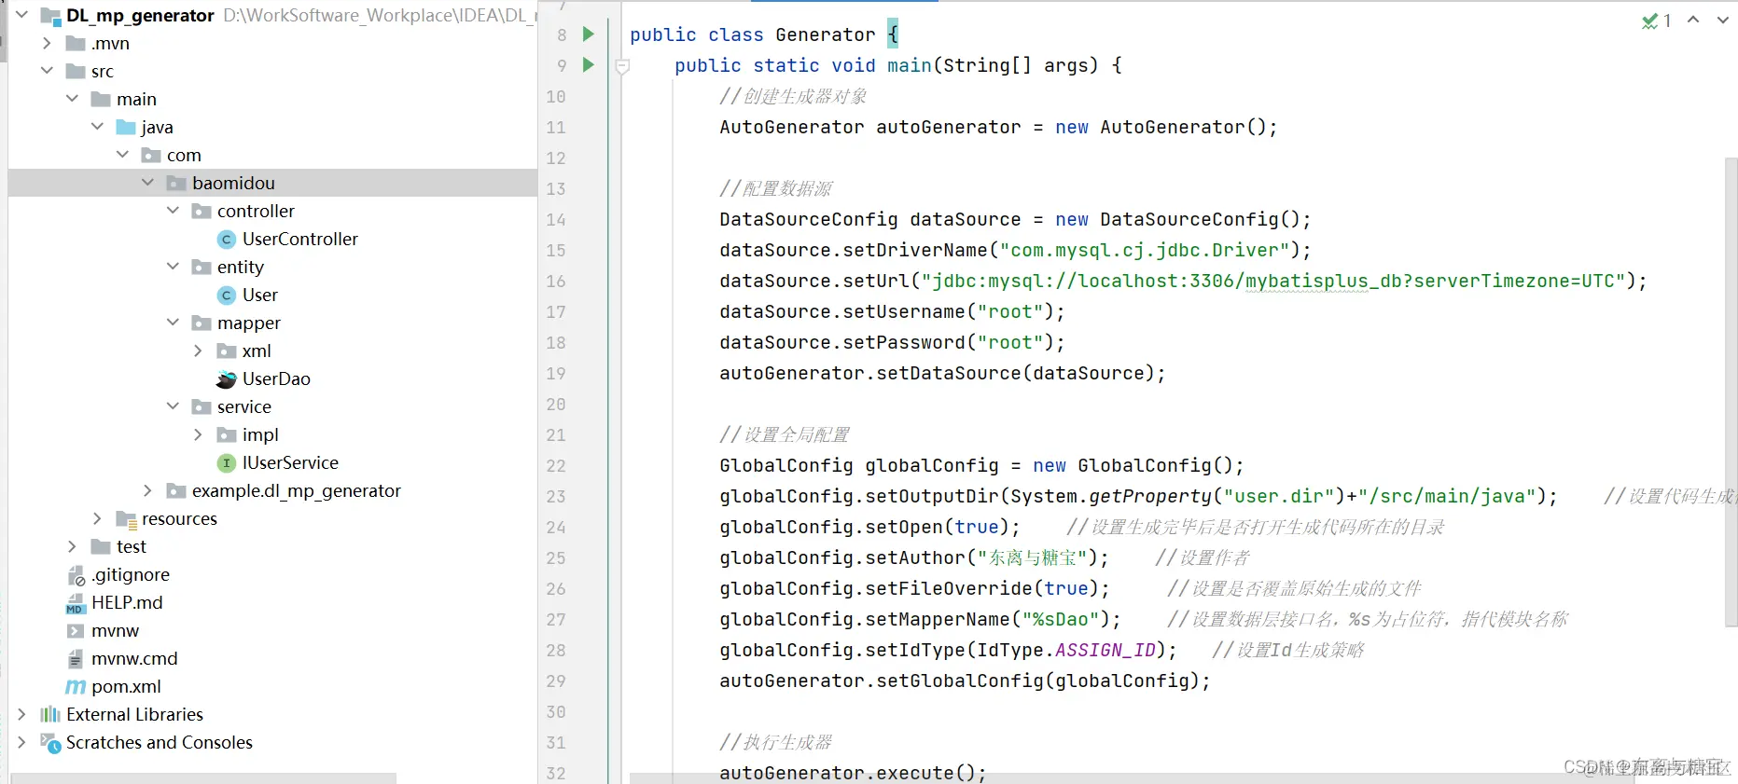Select HELP.md in the project tree

click(x=127, y=603)
